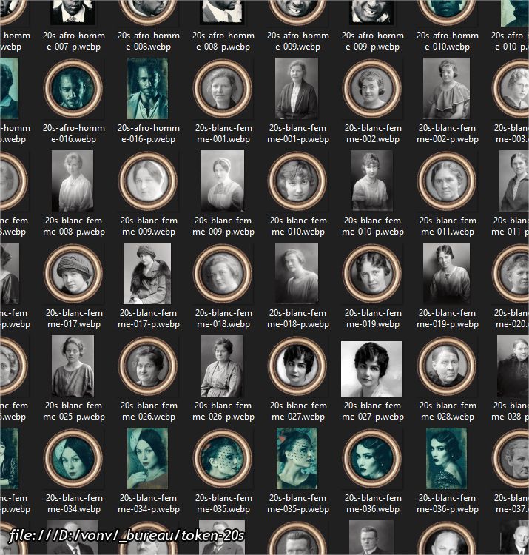This screenshot has width=529, height=555.
Task: Open the 20s-blanc-femme-018-p.webp portrait thumbnail
Action: (x=297, y=273)
